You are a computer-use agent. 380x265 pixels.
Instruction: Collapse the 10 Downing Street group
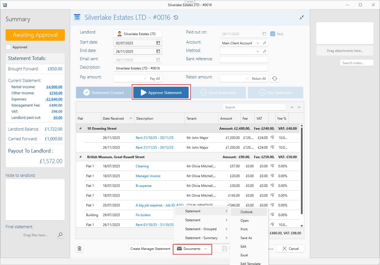coord(80,129)
